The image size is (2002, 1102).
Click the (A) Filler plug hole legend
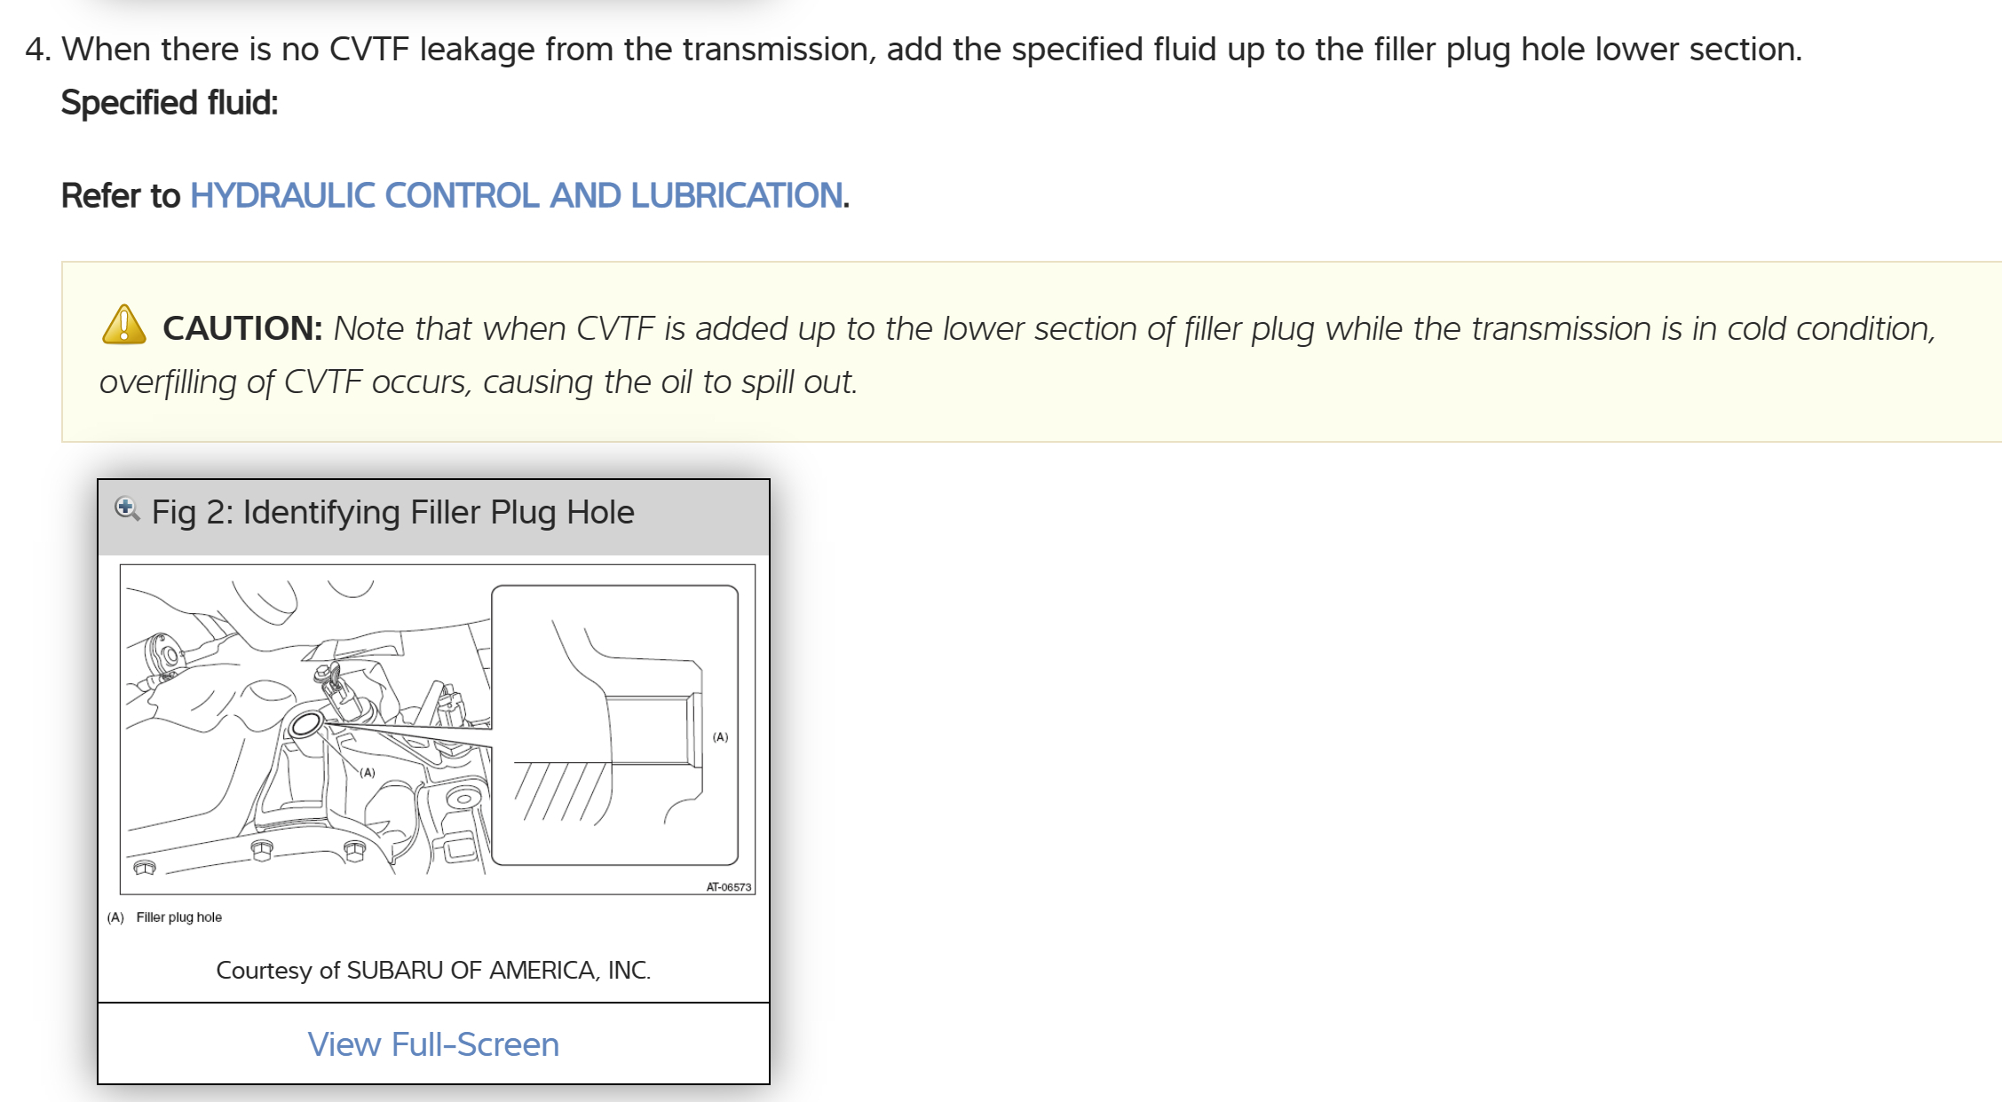point(165,917)
